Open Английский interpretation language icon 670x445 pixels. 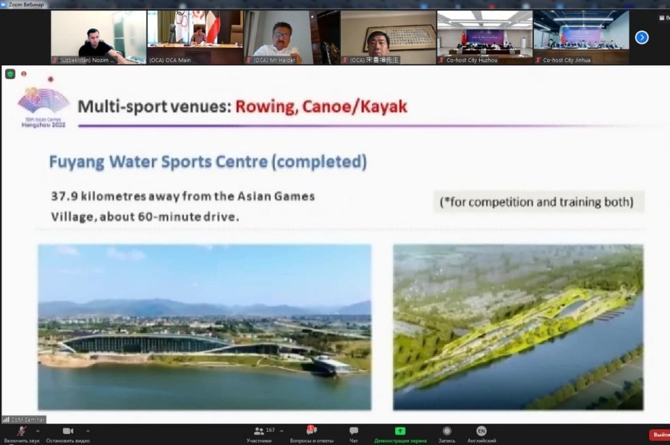coord(481,431)
